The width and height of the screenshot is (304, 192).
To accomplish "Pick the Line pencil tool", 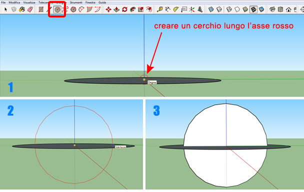I will click(x=49, y=9).
